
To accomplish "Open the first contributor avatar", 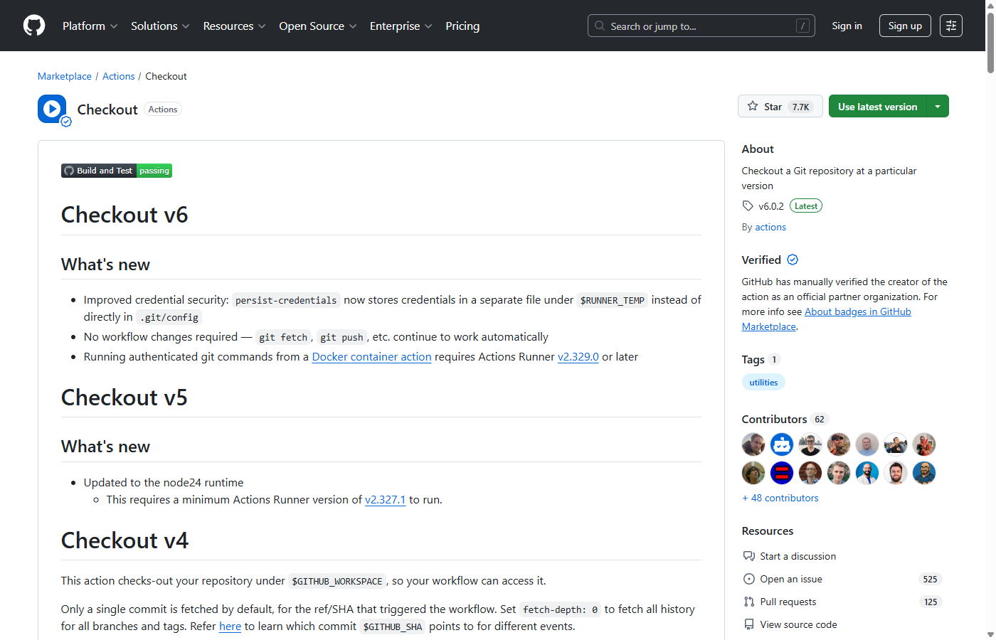I will tap(753, 444).
